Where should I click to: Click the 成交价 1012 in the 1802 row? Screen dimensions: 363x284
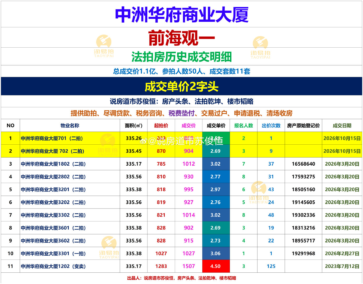[x=188, y=164]
